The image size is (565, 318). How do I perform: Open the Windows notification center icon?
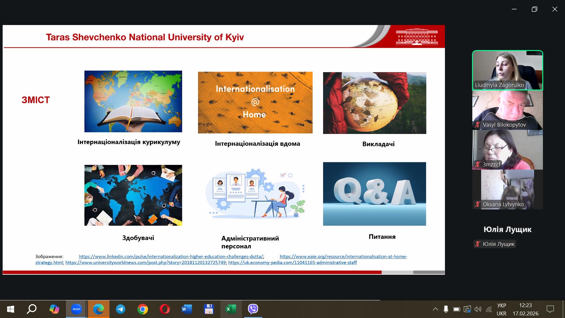(550, 309)
